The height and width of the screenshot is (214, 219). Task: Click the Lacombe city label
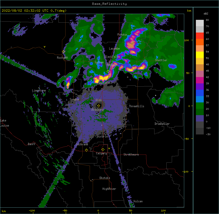(114, 49)
